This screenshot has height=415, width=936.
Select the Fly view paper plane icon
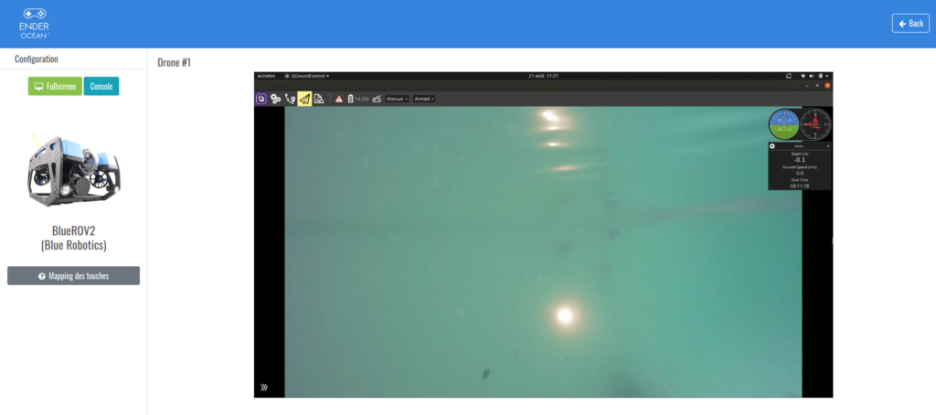304,99
